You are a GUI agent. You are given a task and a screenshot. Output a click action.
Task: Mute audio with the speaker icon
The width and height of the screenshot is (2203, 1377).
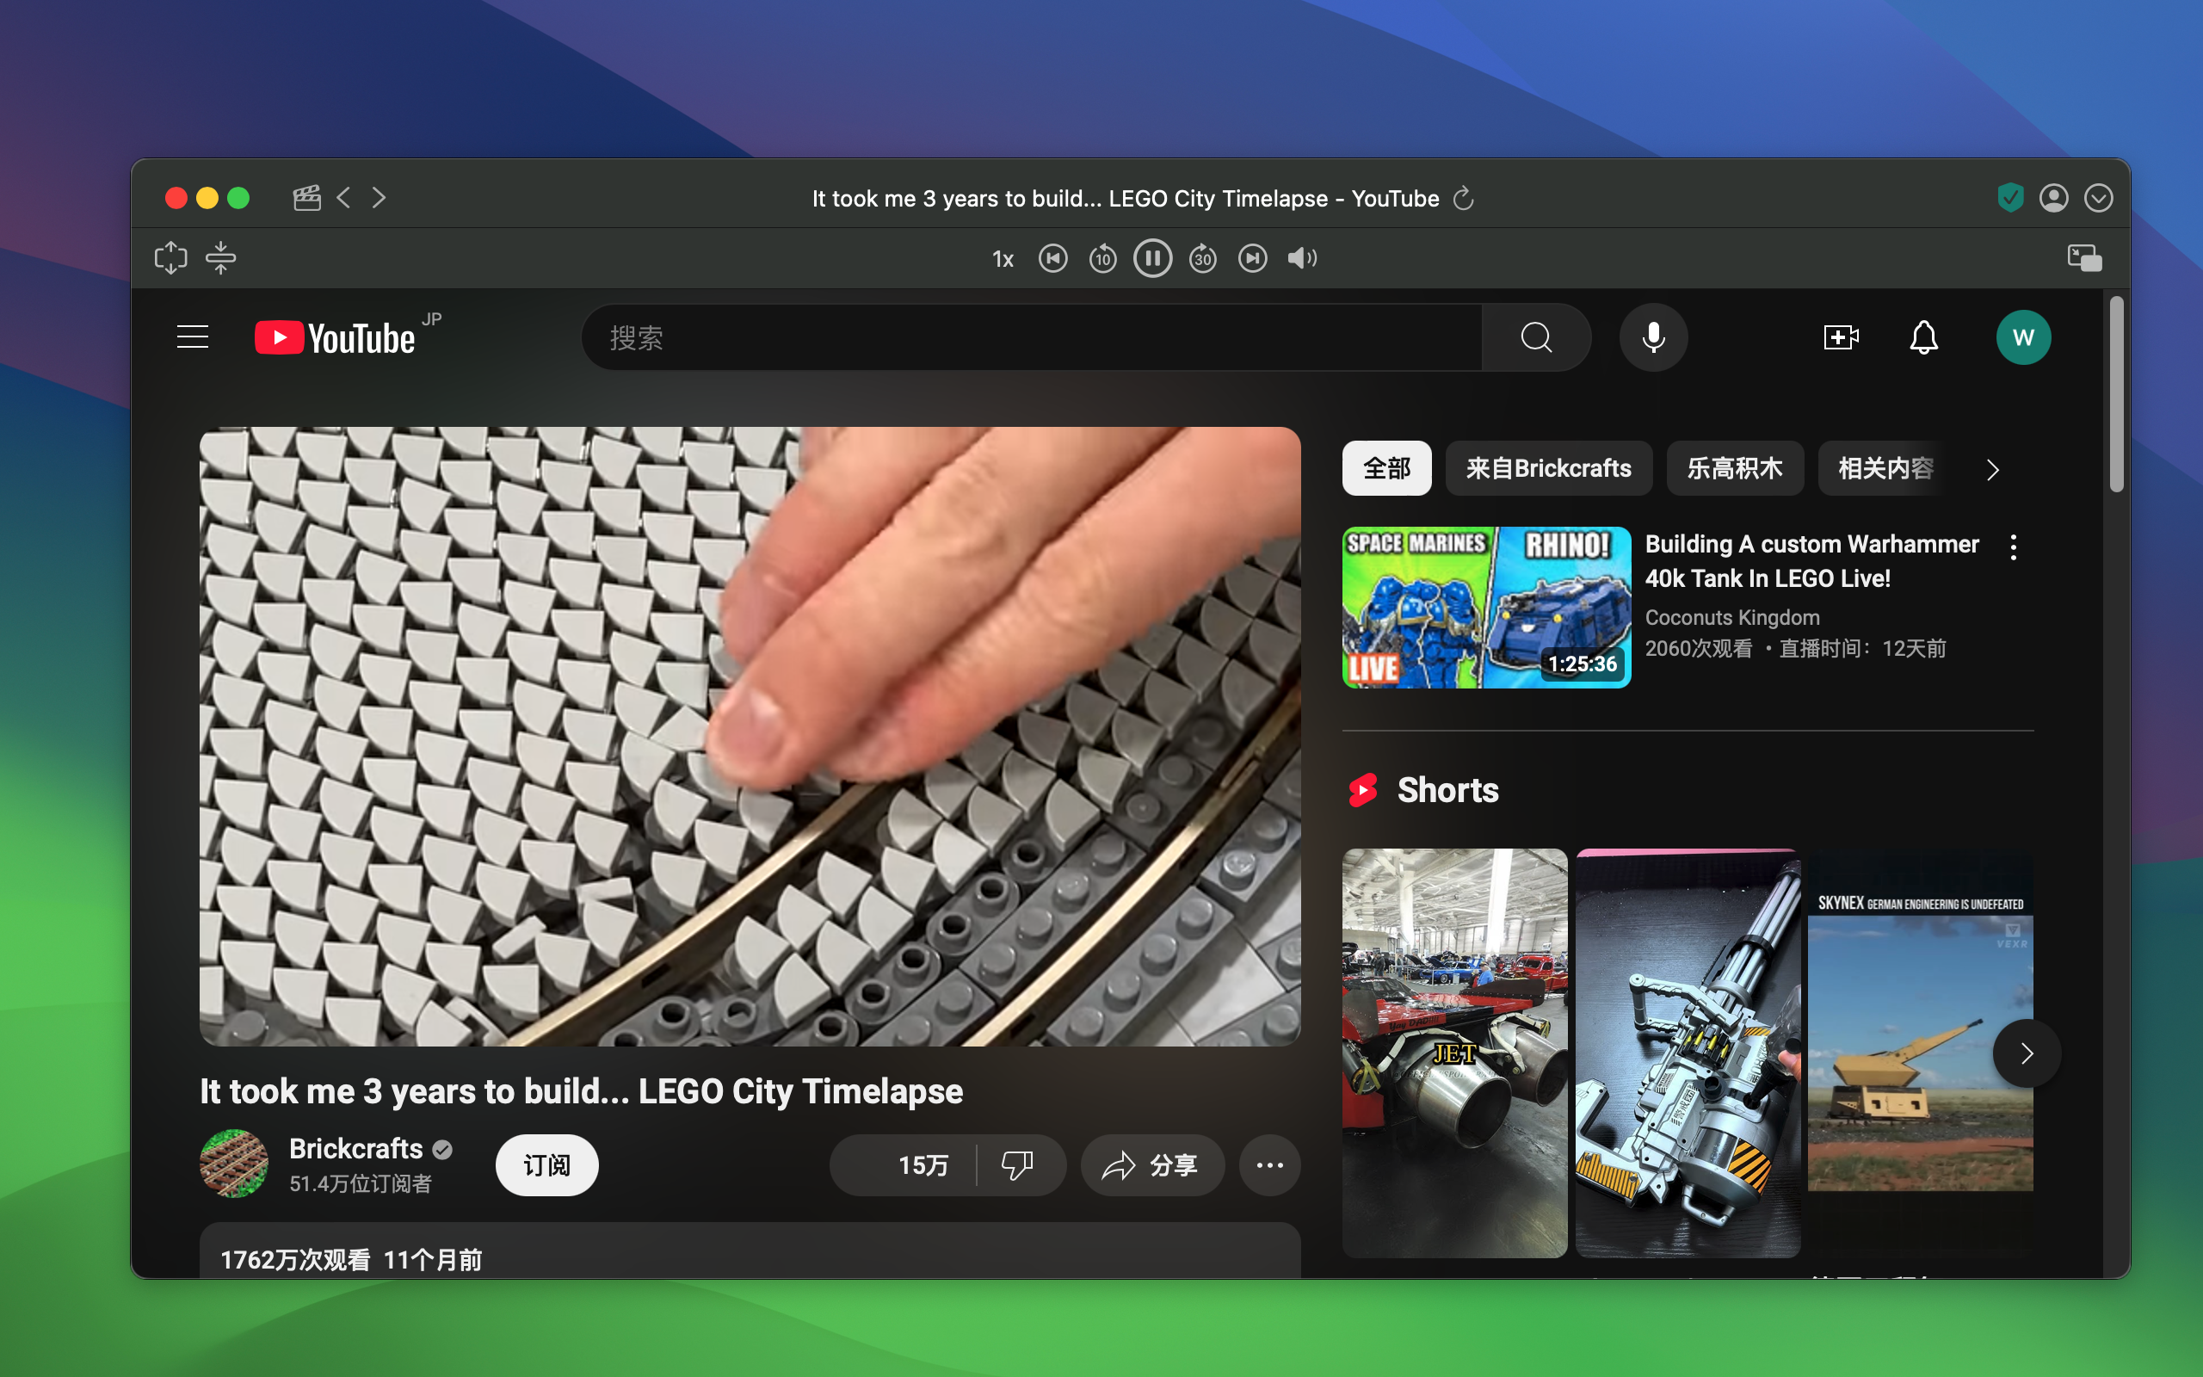[x=1302, y=259]
